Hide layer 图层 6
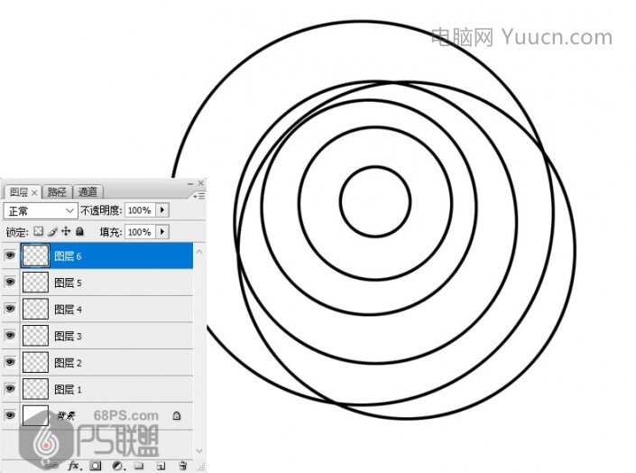The width and height of the screenshot is (636, 473). 10,255
